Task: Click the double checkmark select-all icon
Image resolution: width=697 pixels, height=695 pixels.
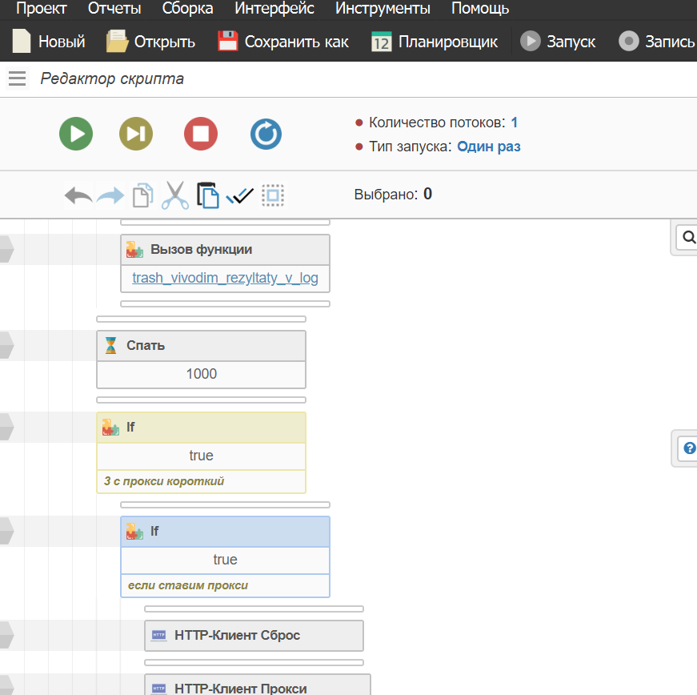Action: click(239, 195)
